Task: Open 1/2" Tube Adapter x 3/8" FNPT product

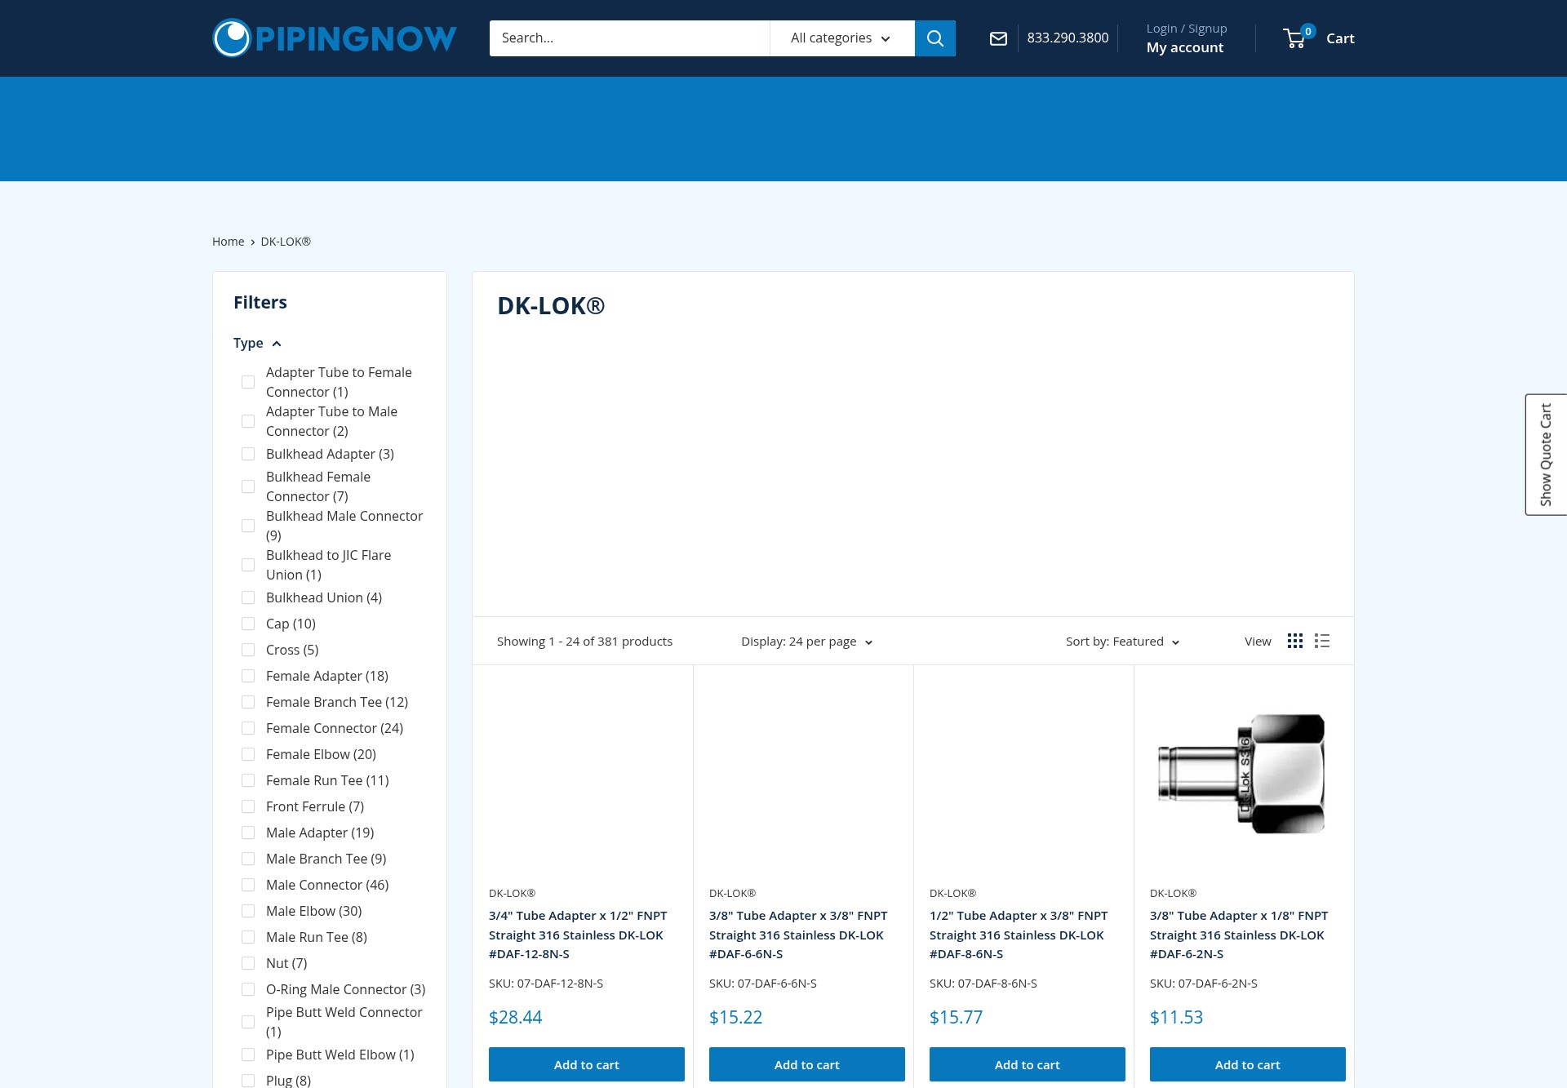Action: pos(1019,935)
